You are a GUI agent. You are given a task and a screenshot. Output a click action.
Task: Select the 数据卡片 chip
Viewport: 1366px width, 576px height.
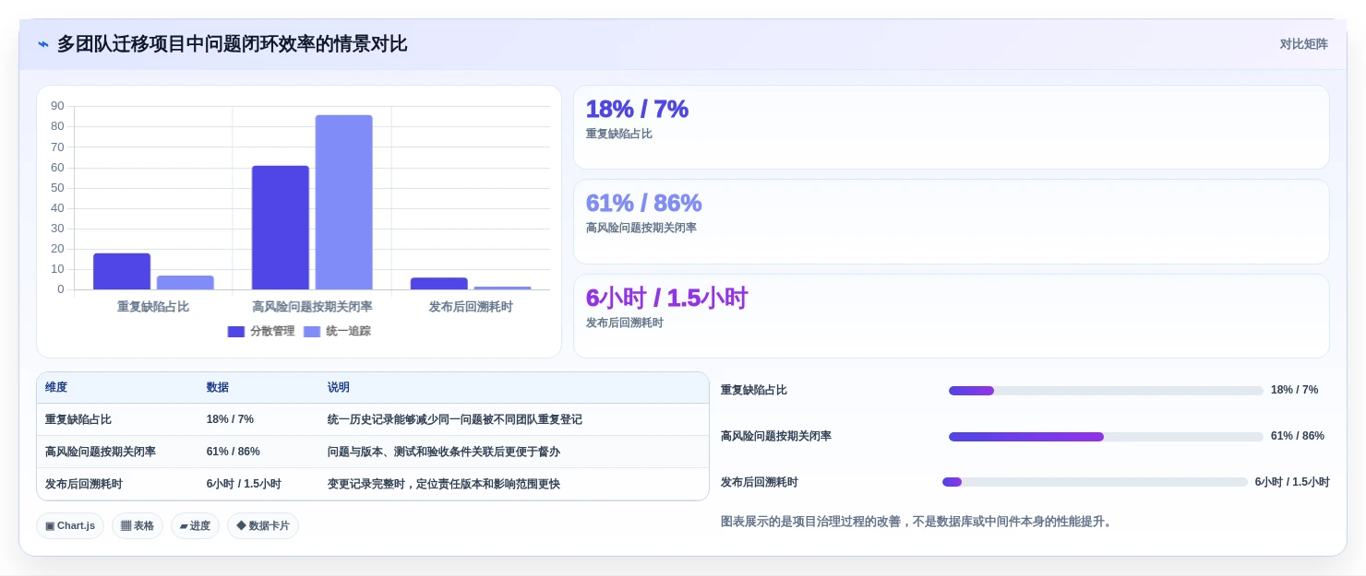(263, 525)
